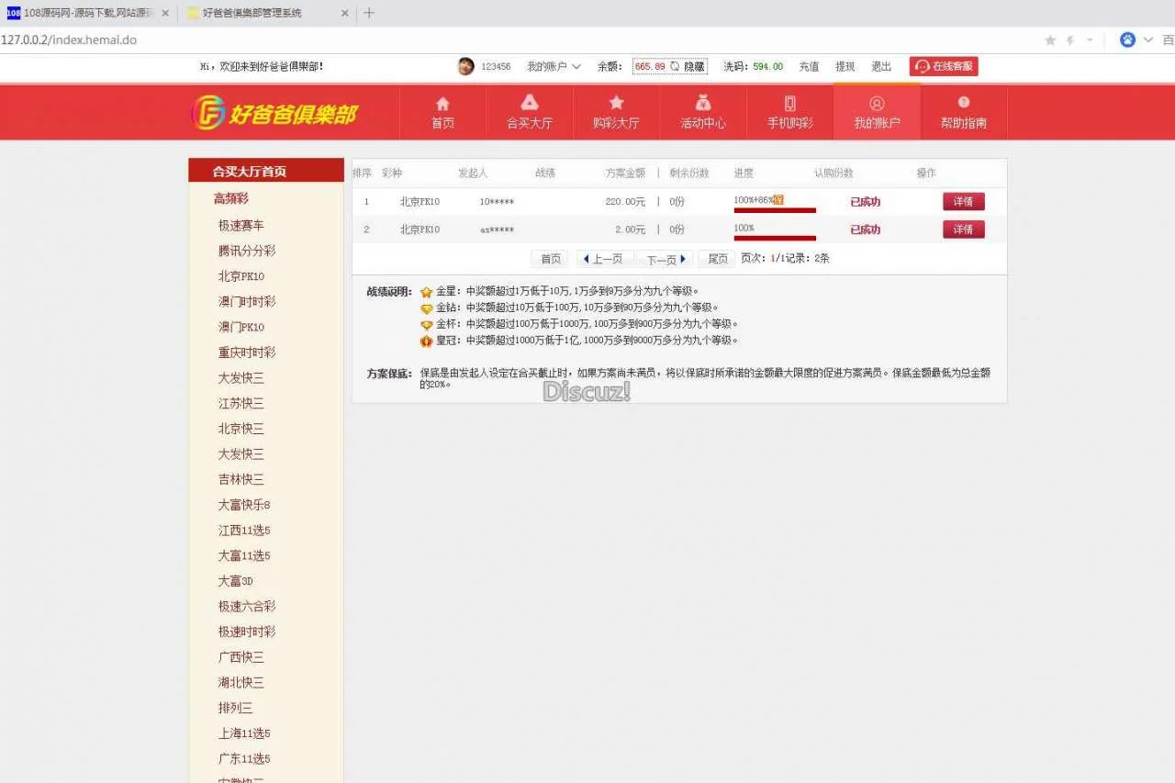Toggle 隐藏 to hide the balance

coord(694,66)
